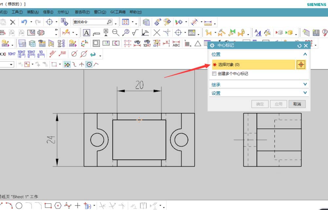Click the blue 10H7 fit tolerance icon
The height and width of the screenshot is (210, 328).
coord(12,54)
